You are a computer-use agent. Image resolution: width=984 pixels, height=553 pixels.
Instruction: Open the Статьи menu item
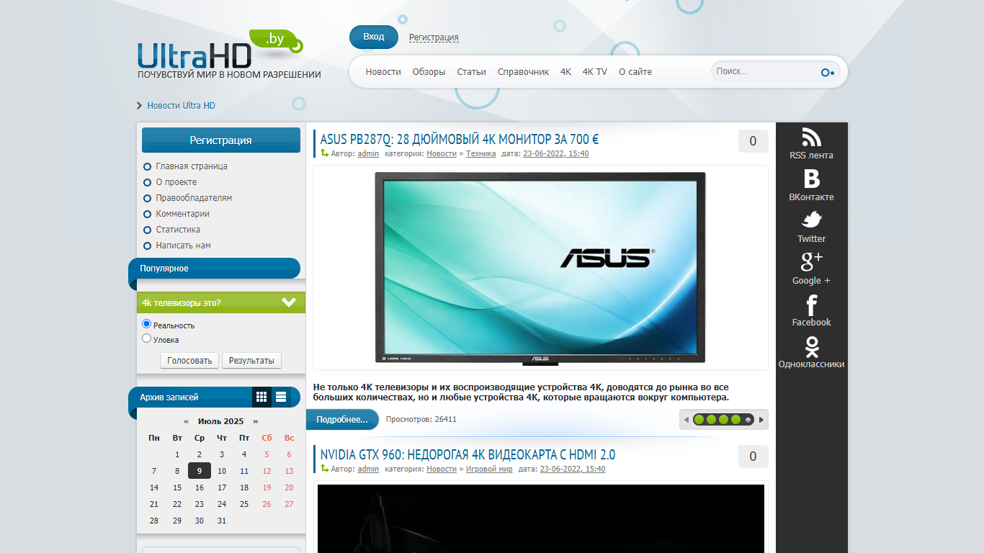pos(472,72)
